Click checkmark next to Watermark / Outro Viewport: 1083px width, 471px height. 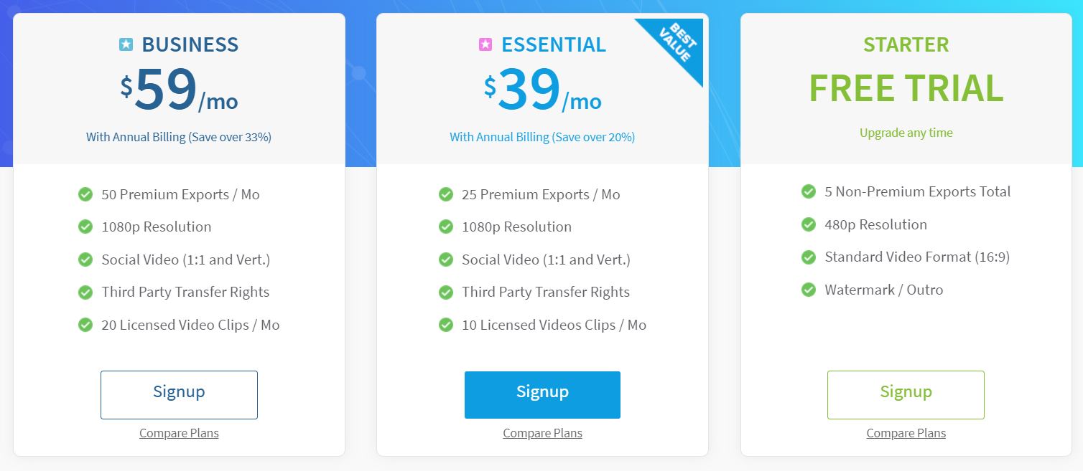coord(809,290)
